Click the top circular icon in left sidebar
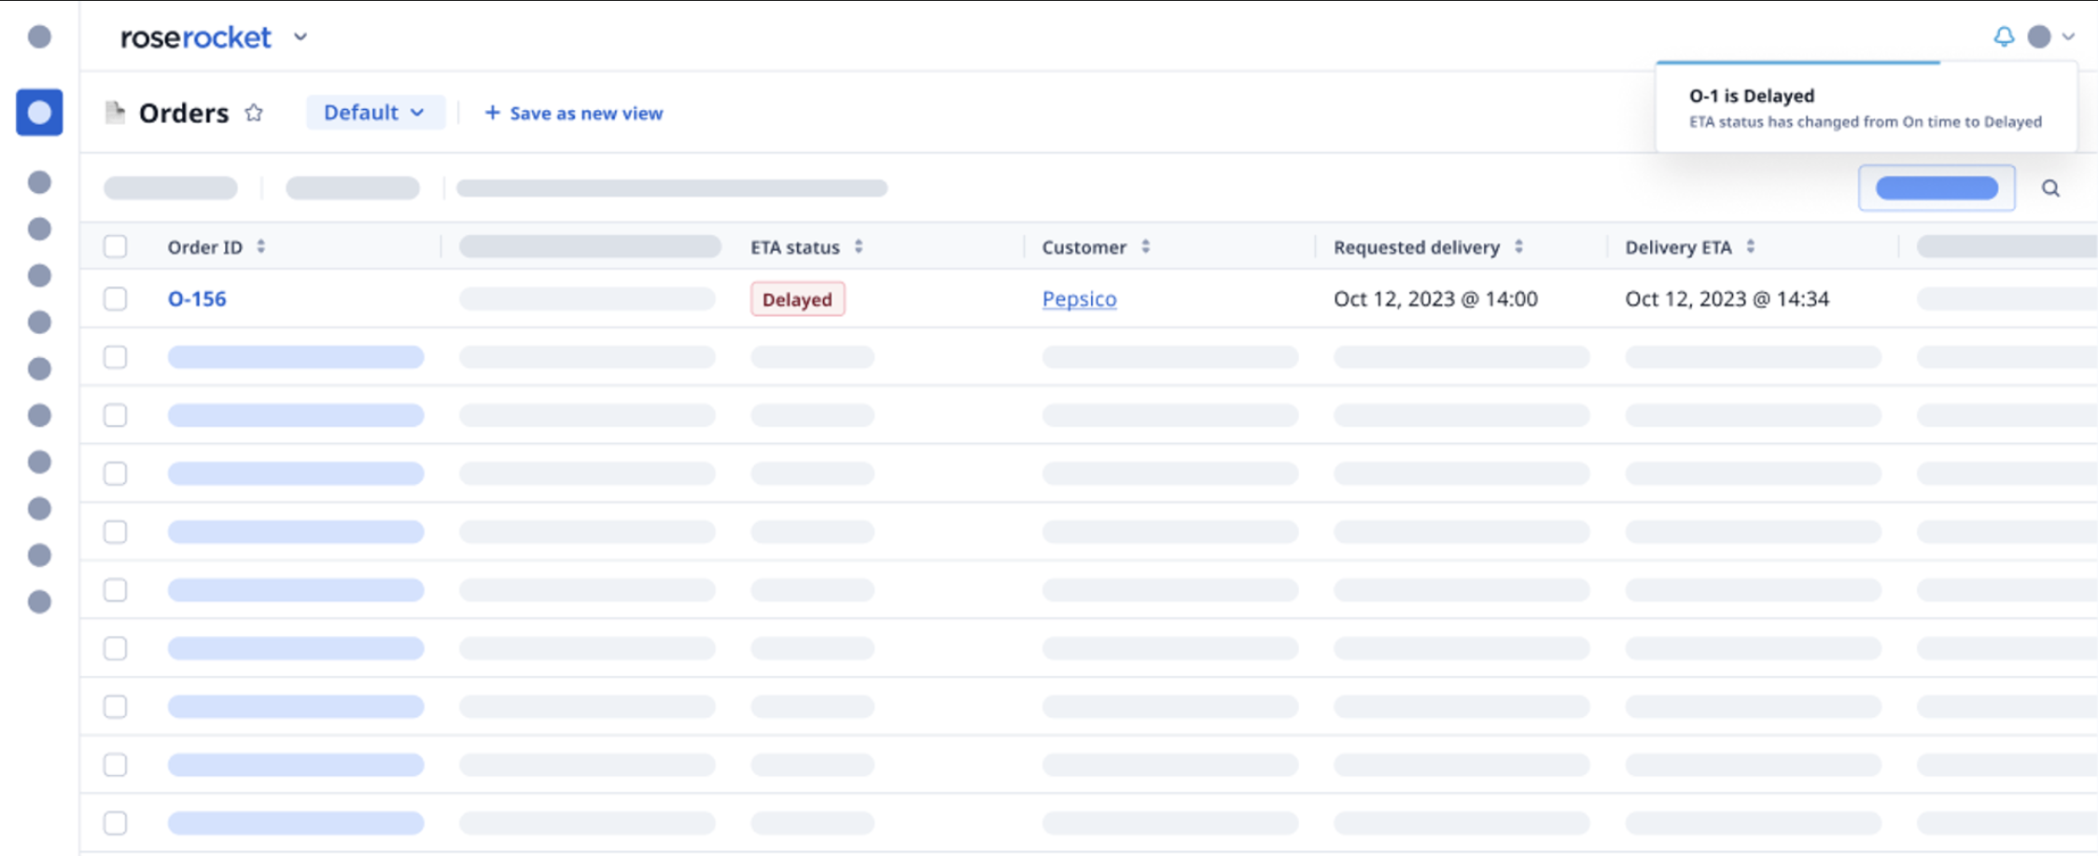The height and width of the screenshot is (856, 2098). (x=39, y=37)
